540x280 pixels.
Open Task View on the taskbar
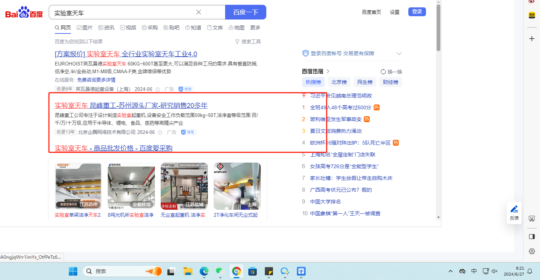[171, 272]
